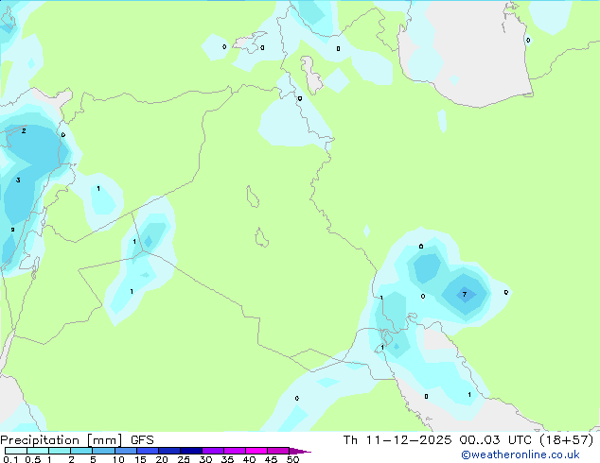Pick the 30 to 35 mm legend swatch
This screenshot has height=463, width=600.
coord(212,451)
